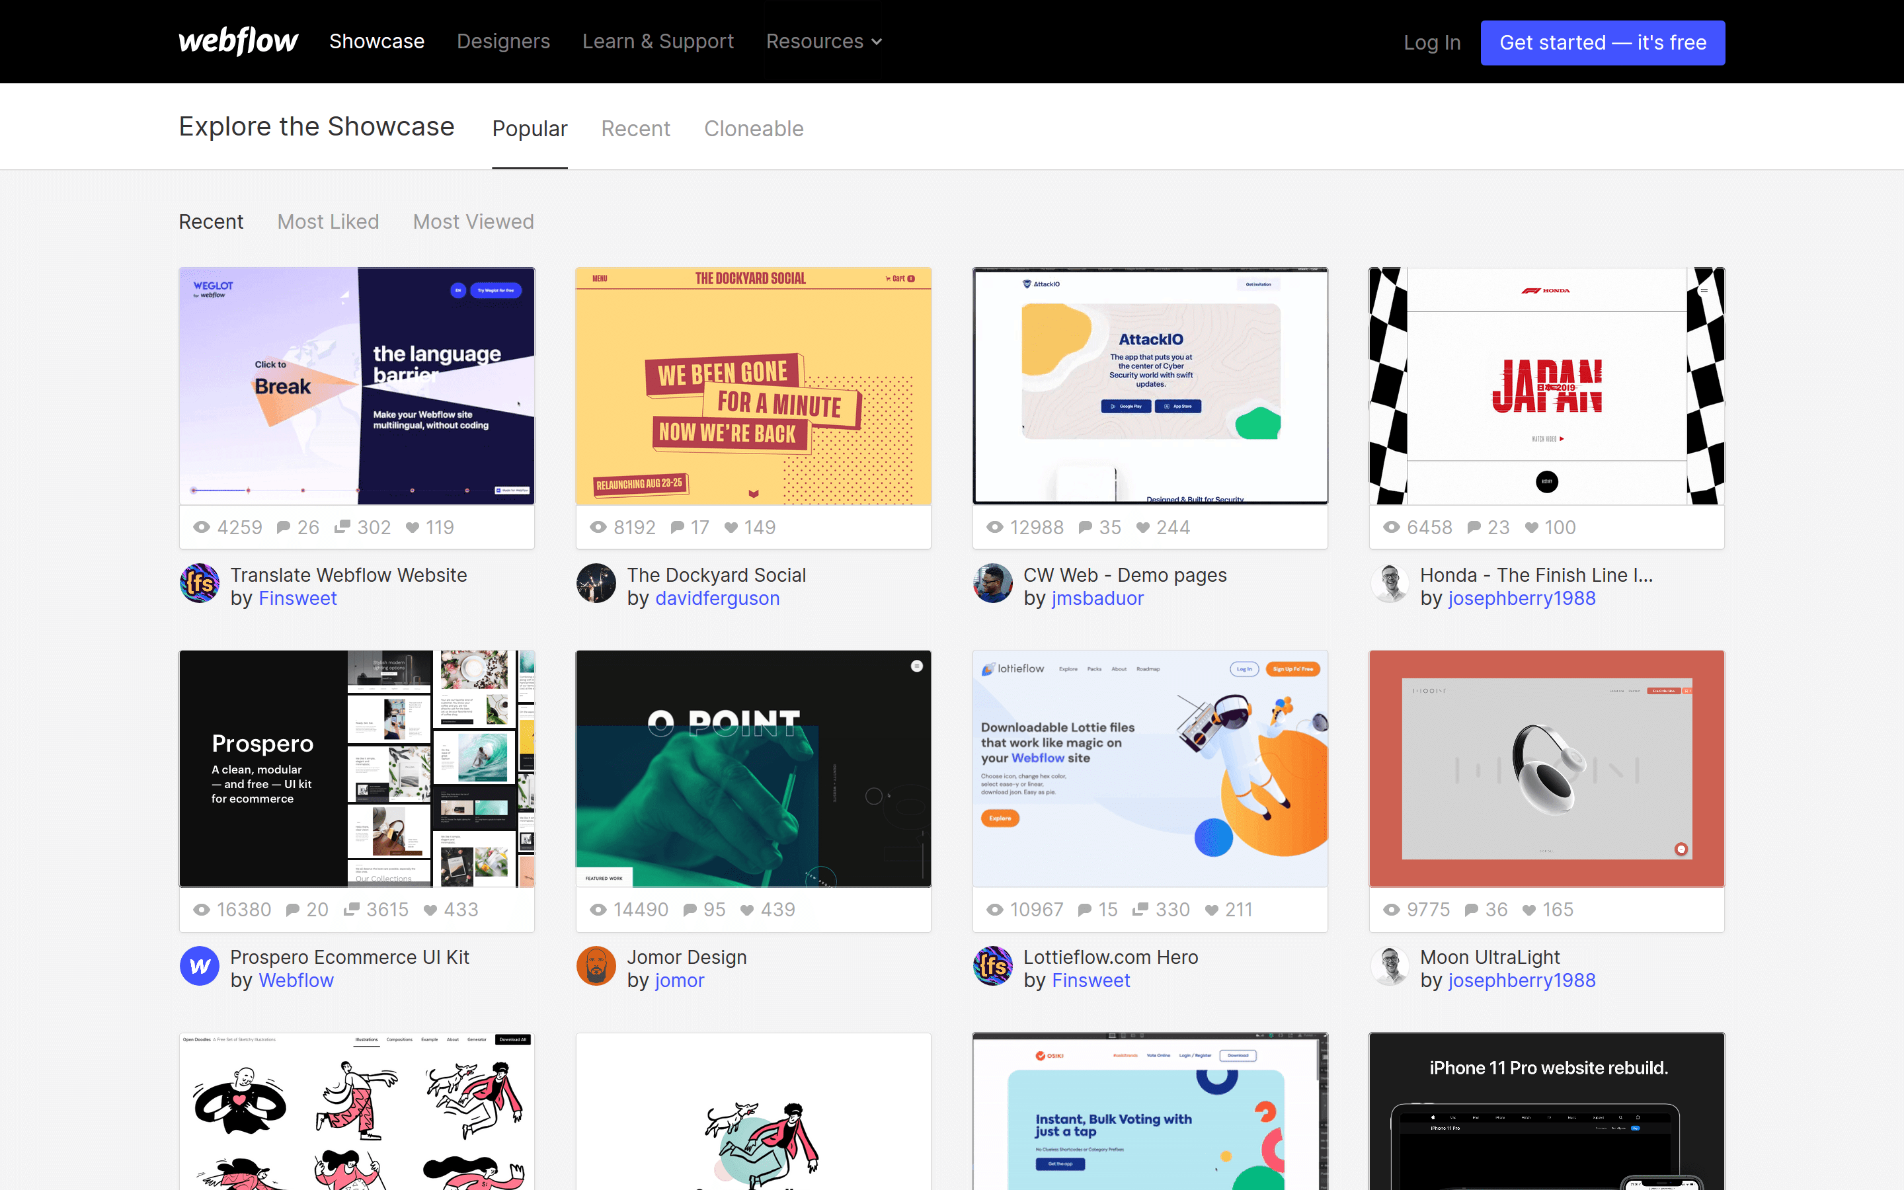Open the Resources dropdown menu
Image resolution: width=1904 pixels, height=1190 pixels.
[x=823, y=41]
